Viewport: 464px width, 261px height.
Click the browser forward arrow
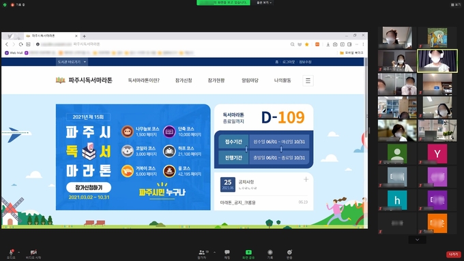pos(14,44)
